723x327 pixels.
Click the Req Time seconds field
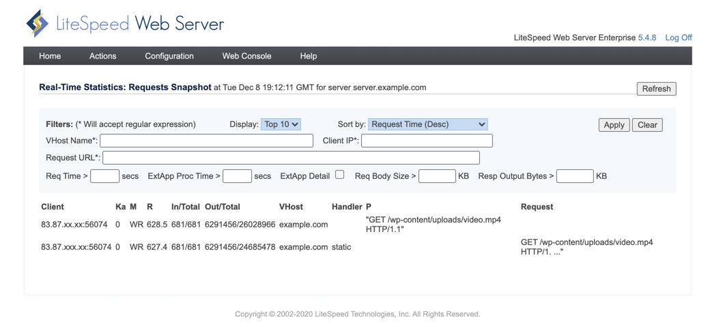104,176
